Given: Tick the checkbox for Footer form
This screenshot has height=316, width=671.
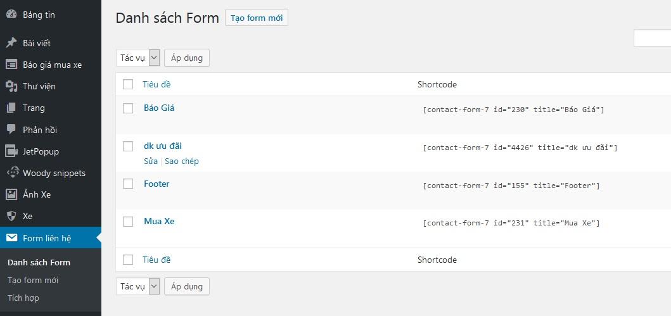Looking at the screenshot, I should pos(128,184).
